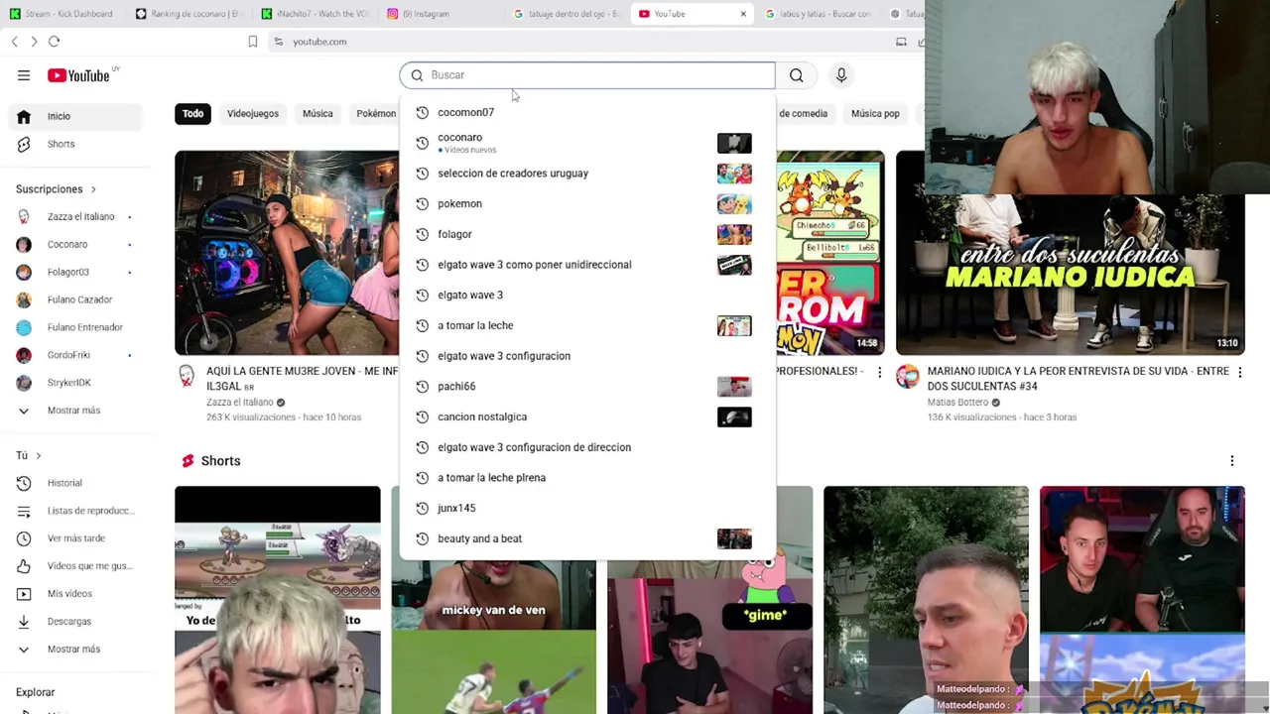The width and height of the screenshot is (1270, 714).
Task: Open Fulano Cazador subscription
Action: pos(74,299)
